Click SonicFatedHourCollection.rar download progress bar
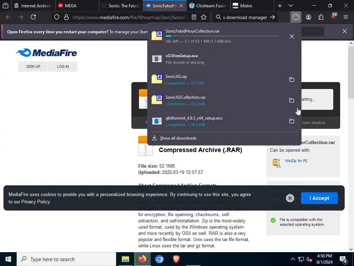The width and height of the screenshot is (354, 266). (x=222, y=36)
